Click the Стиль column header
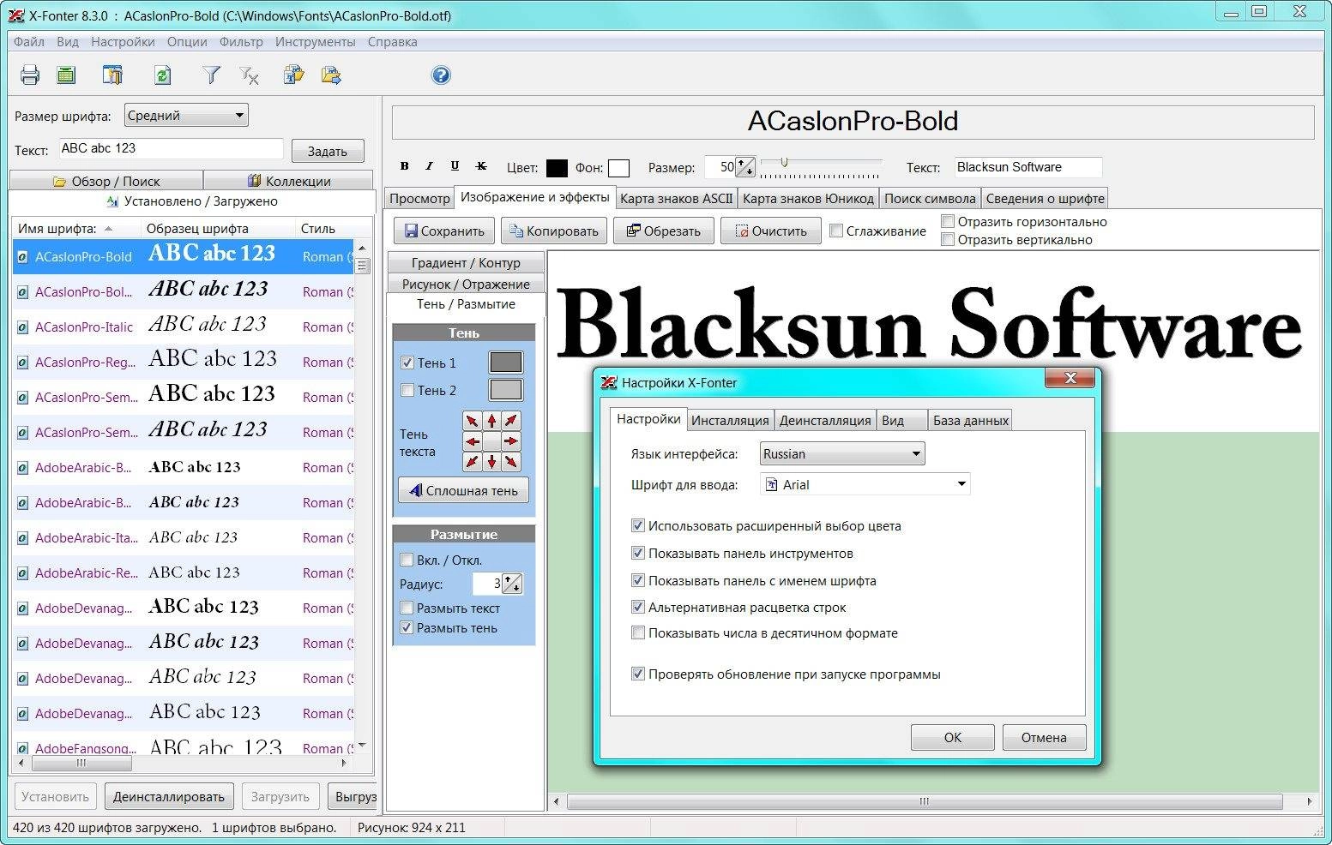The width and height of the screenshot is (1332, 845). (324, 228)
